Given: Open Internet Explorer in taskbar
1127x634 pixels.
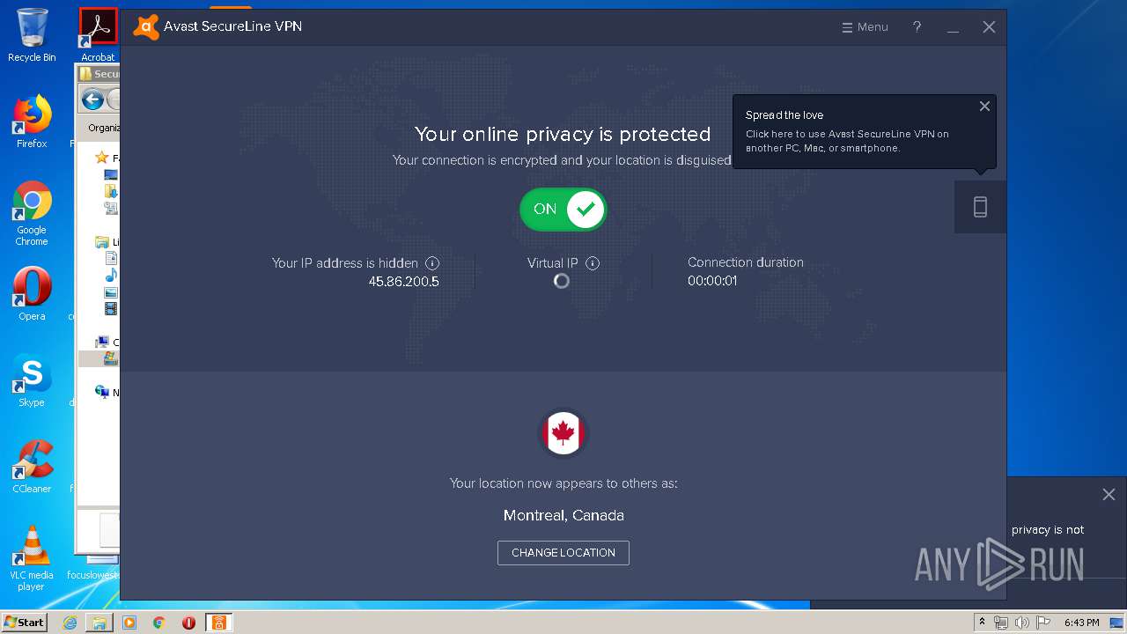Looking at the screenshot, I should tap(70, 623).
